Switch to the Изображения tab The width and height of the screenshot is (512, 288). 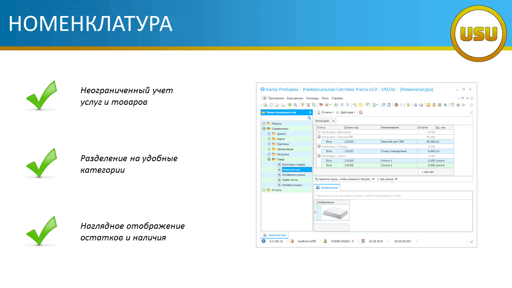(327, 187)
